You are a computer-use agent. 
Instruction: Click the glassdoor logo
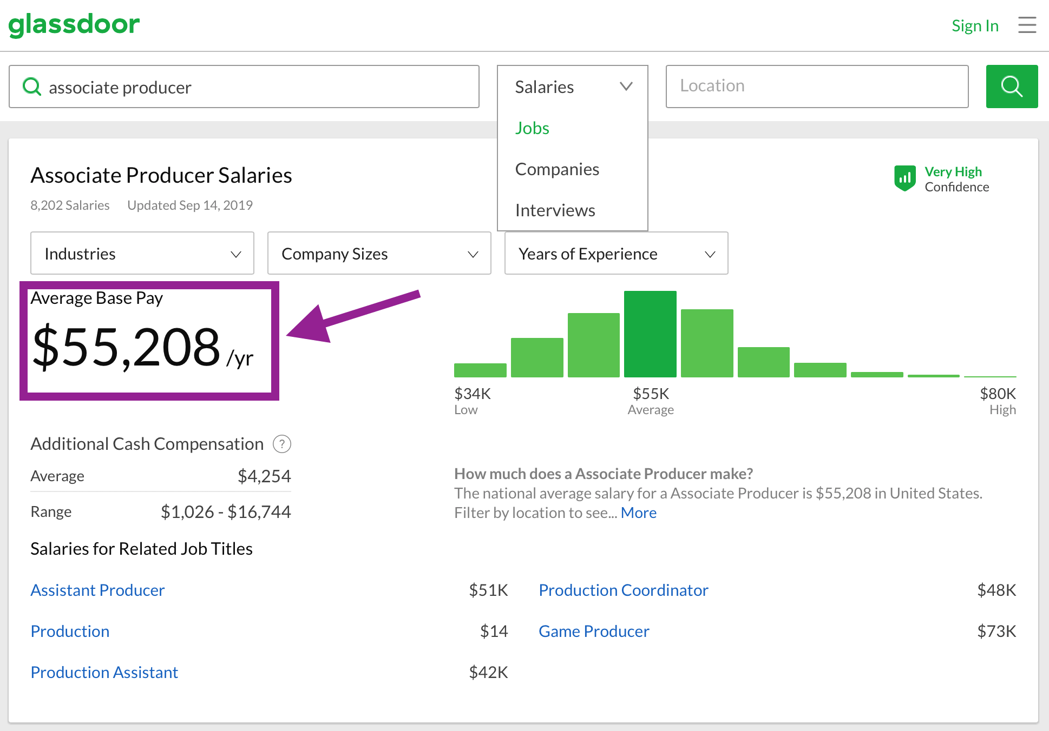click(74, 24)
